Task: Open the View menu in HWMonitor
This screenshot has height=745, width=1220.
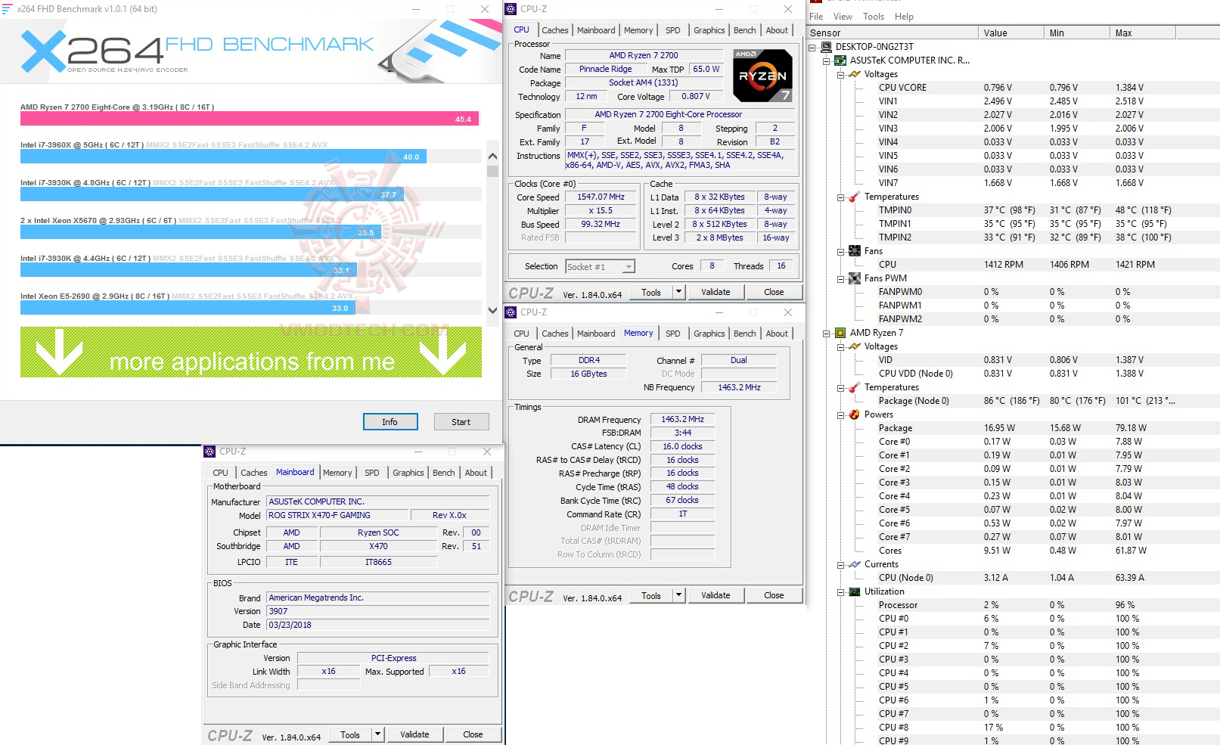Action: click(x=843, y=17)
